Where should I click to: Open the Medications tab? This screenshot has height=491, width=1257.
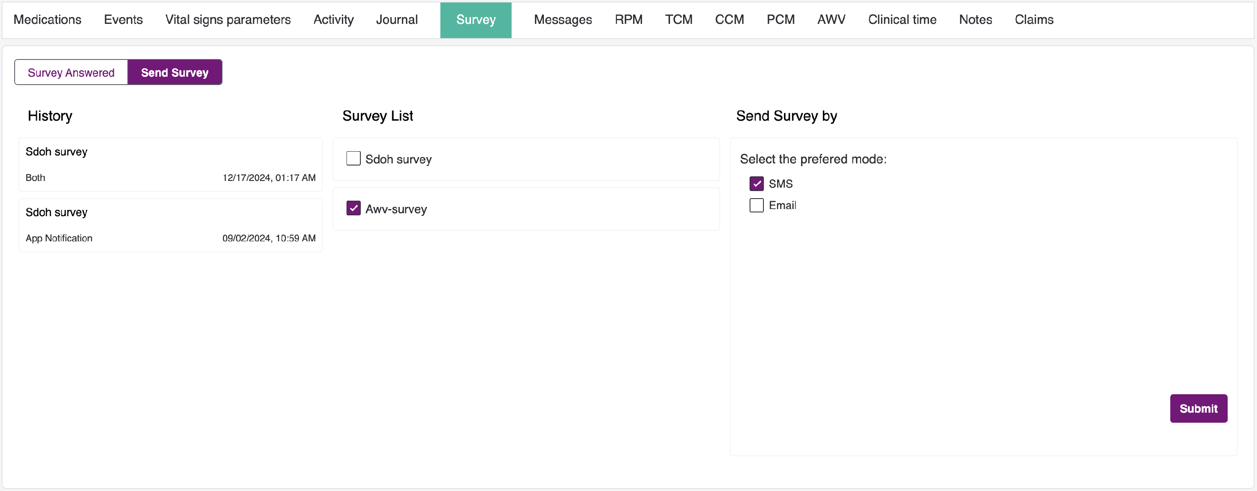[x=47, y=20]
